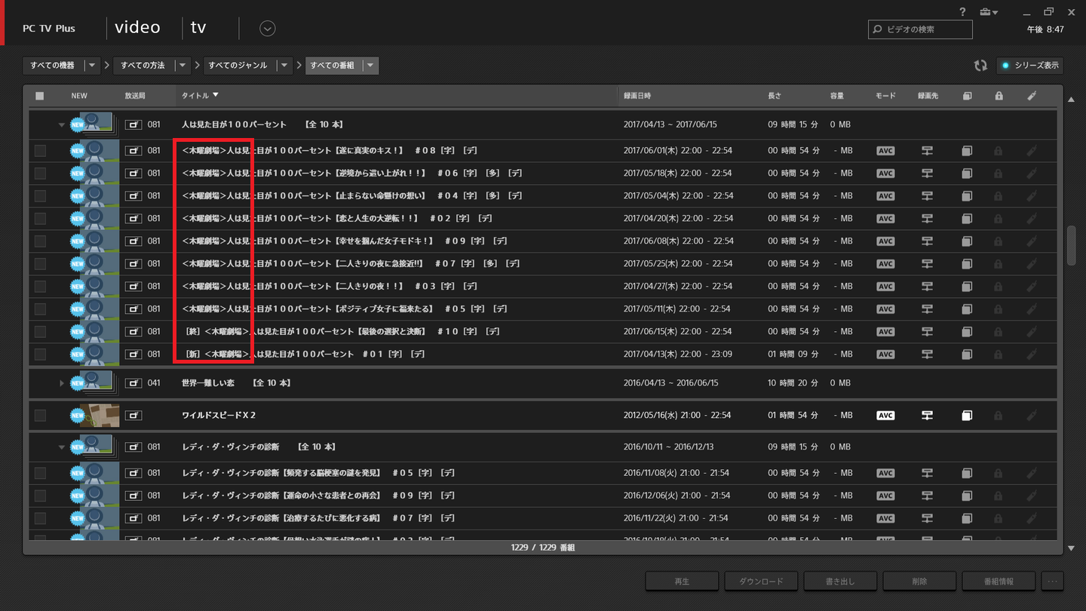Open the toolbox settings menu icon

pyautogui.click(x=988, y=12)
